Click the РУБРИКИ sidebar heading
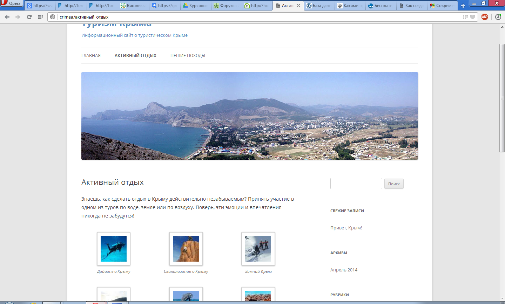The height and width of the screenshot is (304, 505). pyautogui.click(x=339, y=295)
